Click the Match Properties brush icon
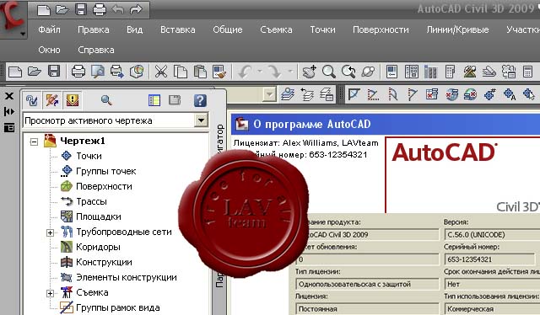 click(x=219, y=72)
